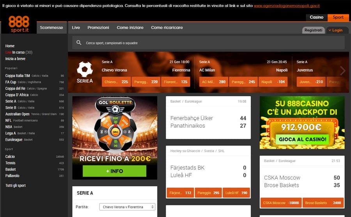Open Tutti gli sport
351x217 pixels.
16,185
